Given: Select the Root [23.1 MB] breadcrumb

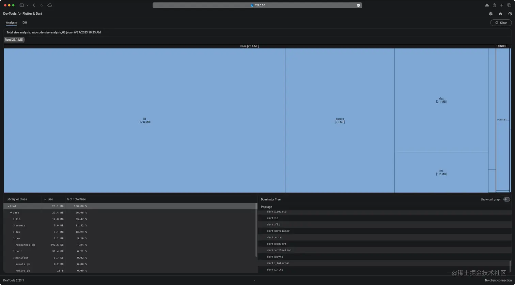Looking at the screenshot, I should tap(14, 40).
